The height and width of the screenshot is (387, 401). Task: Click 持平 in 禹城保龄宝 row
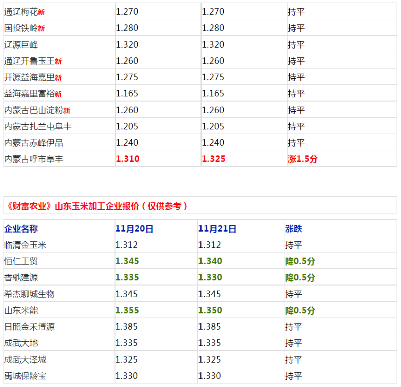coord(294,376)
